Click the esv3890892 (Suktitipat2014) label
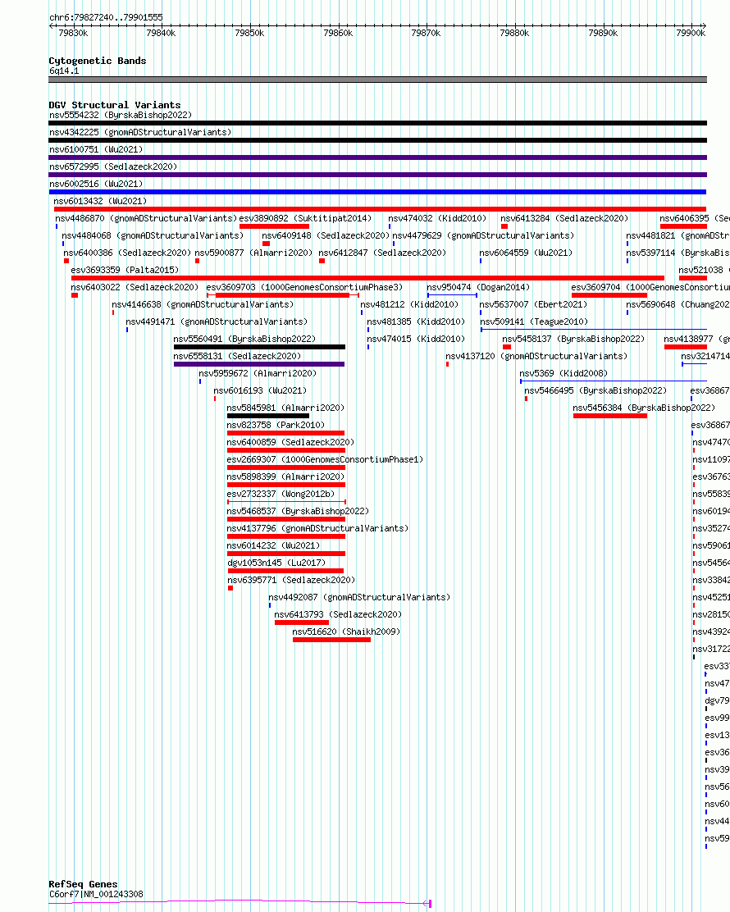 305,218
